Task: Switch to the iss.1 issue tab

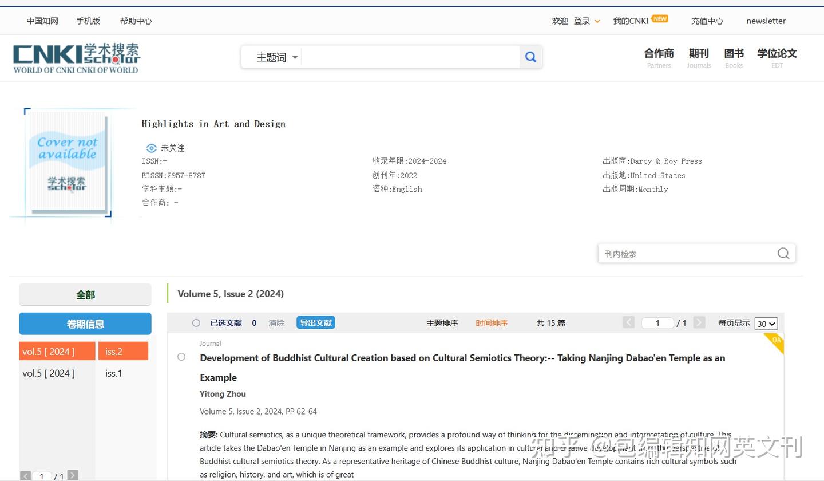Action: pos(113,373)
